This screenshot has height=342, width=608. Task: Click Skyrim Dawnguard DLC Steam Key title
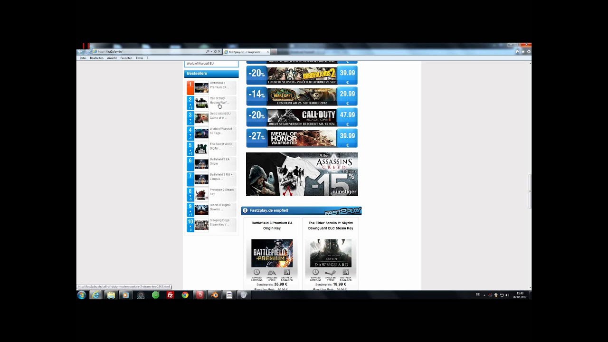pos(331,225)
